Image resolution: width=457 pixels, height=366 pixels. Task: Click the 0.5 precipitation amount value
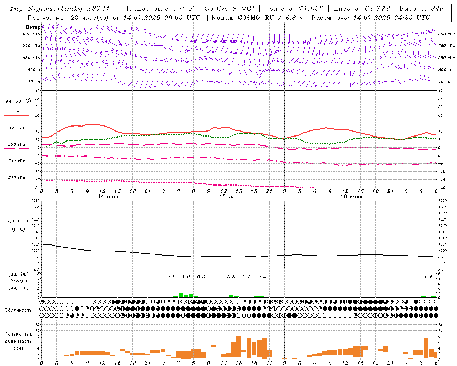[429, 277]
